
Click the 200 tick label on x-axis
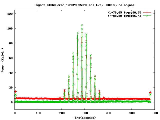pos(61,113)
